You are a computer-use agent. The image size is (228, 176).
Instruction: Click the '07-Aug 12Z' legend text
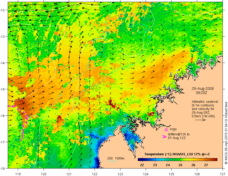(x=177, y=138)
